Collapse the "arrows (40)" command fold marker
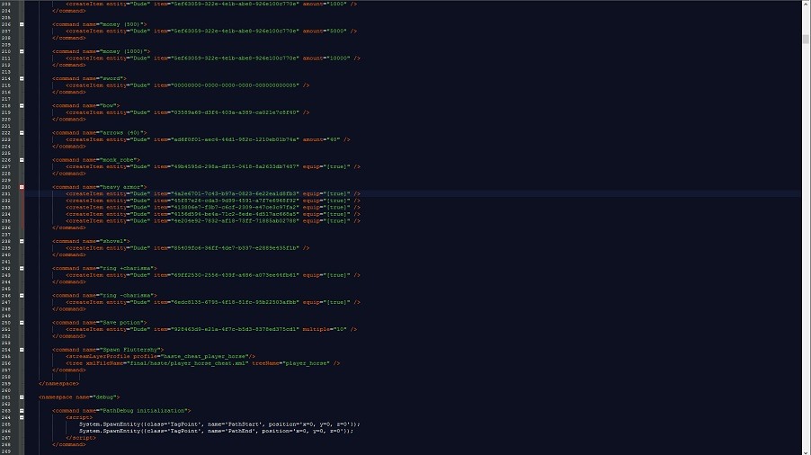 coord(22,133)
